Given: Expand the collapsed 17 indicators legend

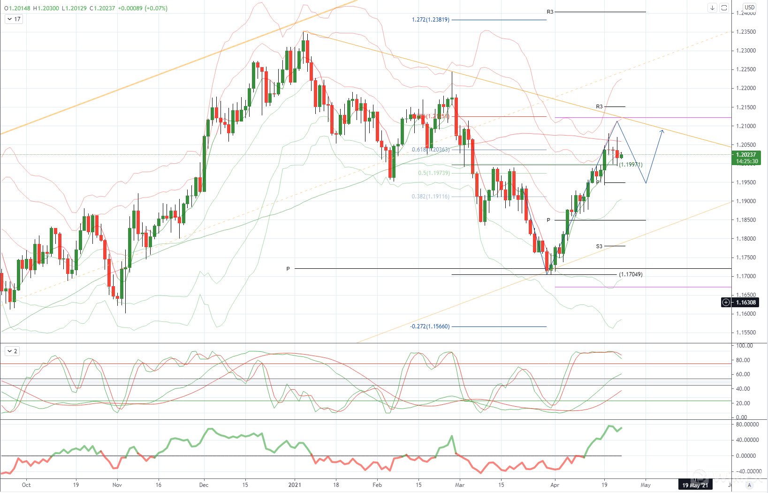Looking at the screenshot, I should 13,19.
